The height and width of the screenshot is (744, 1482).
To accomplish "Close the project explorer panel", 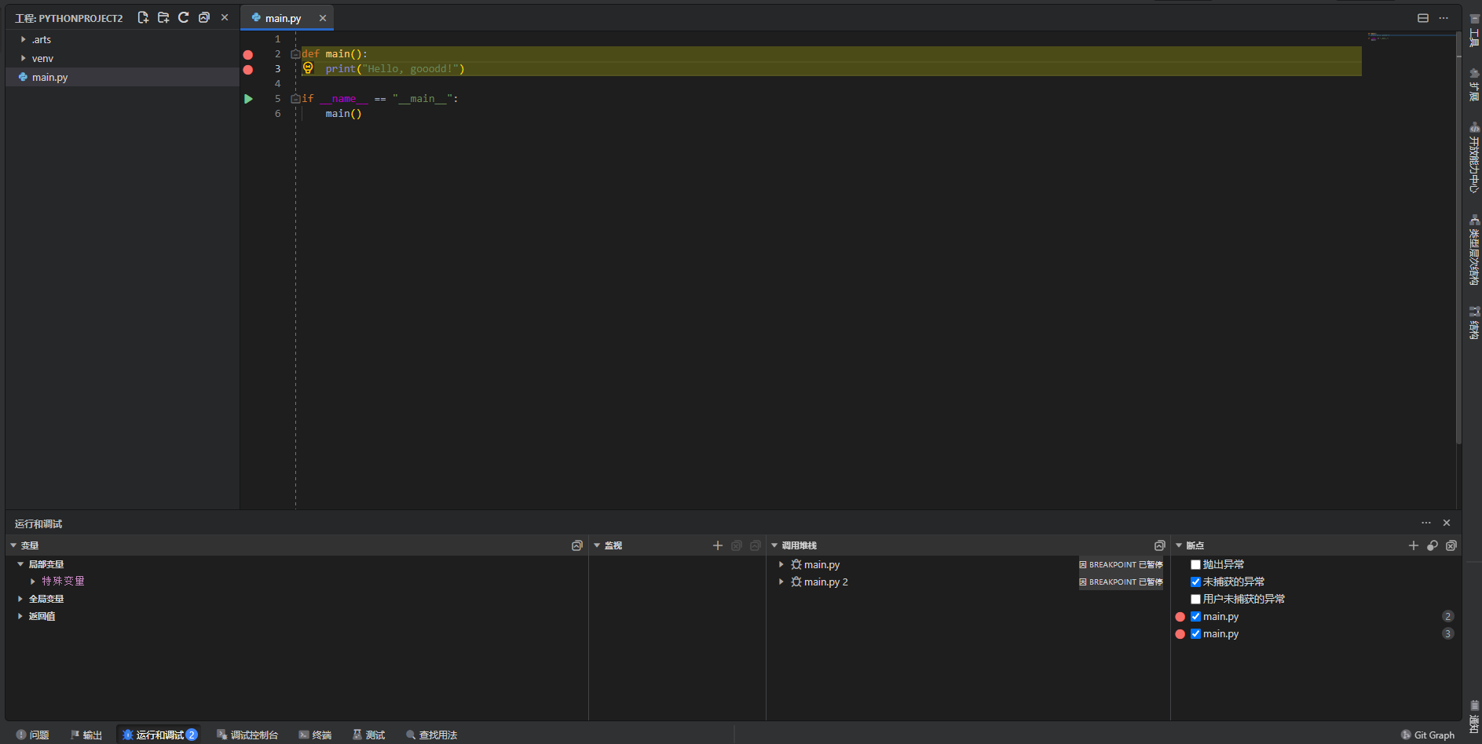I will point(225,17).
